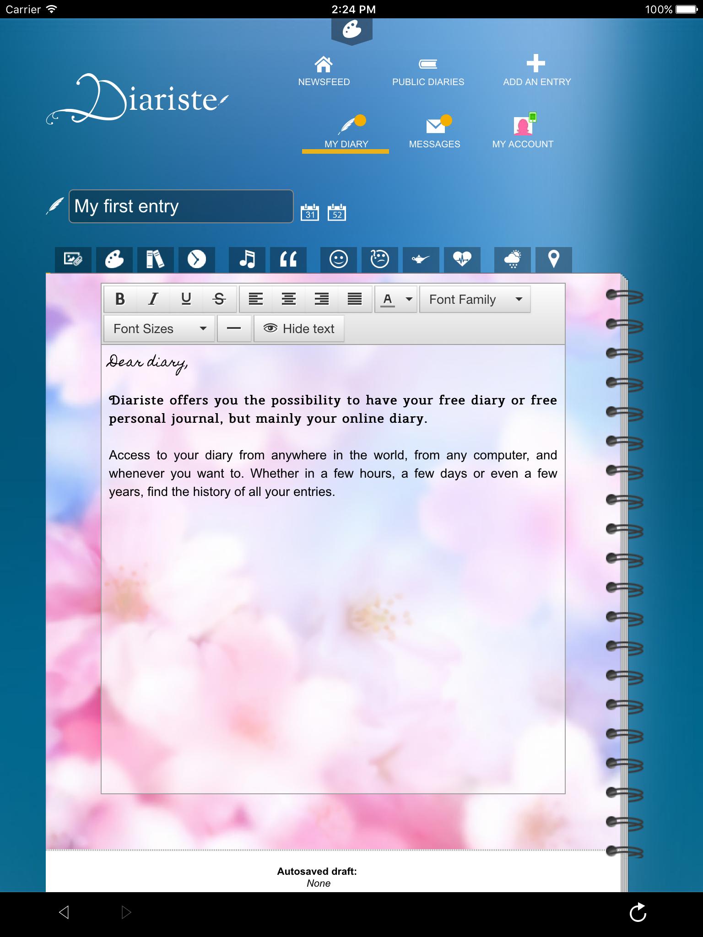The width and height of the screenshot is (703, 937).
Task: Center align the text
Action: pos(289,299)
